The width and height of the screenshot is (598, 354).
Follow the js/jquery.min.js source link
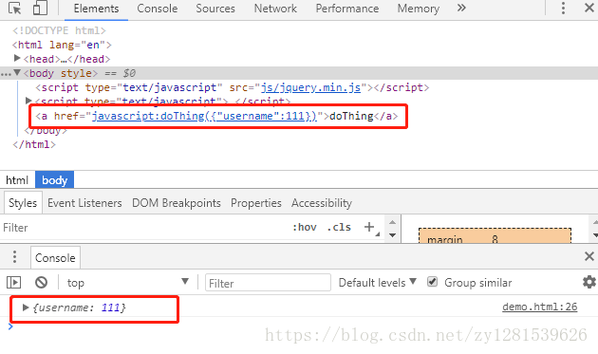[x=310, y=87]
